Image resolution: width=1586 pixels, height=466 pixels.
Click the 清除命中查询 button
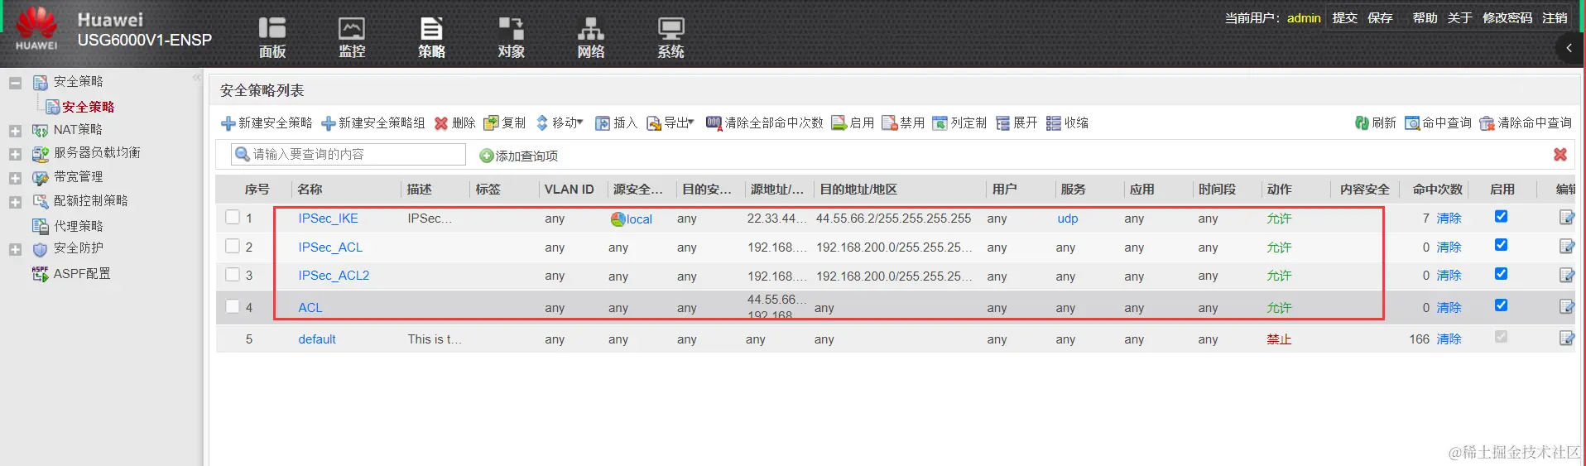[x=1526, y=123]
